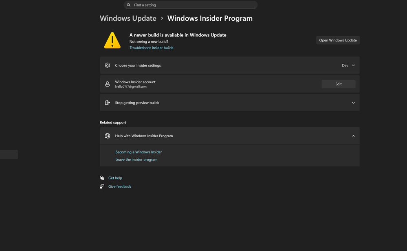Click the Stop getting preview builds exit icon

click(x=107, y=103)
